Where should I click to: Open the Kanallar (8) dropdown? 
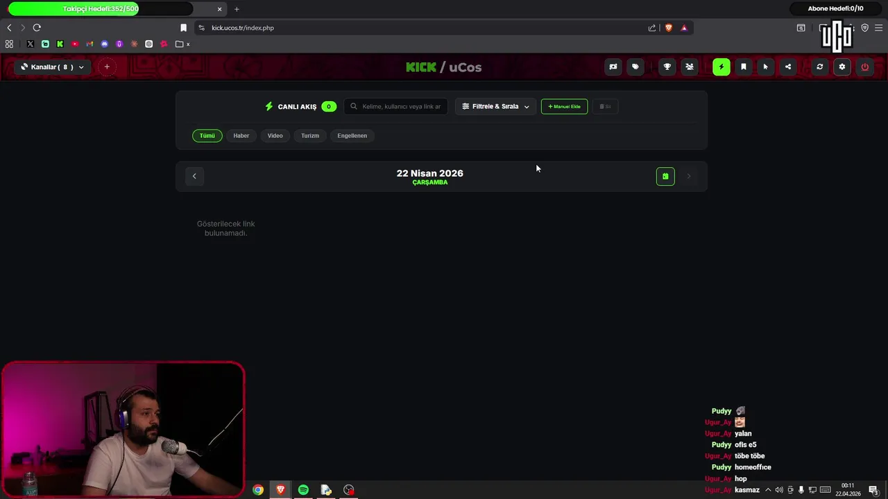pos(53,67)
